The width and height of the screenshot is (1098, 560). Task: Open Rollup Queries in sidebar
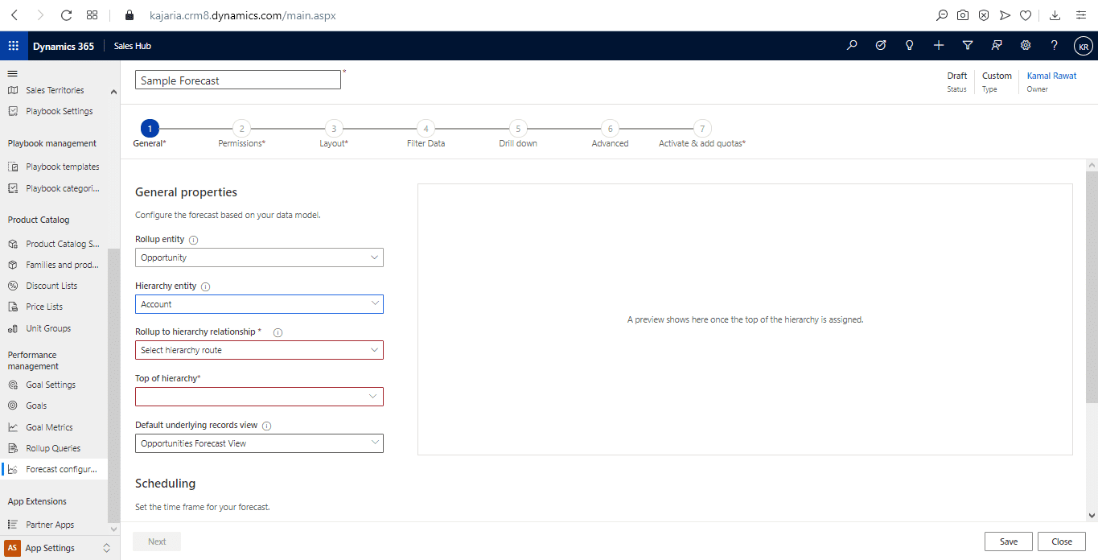53,448
